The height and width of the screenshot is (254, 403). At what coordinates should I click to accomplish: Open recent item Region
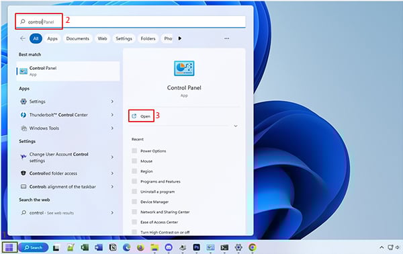(146, 171)
